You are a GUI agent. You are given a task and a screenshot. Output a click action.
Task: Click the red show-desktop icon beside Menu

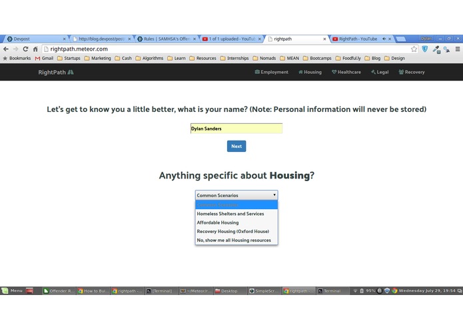click(x=29, y=291)
